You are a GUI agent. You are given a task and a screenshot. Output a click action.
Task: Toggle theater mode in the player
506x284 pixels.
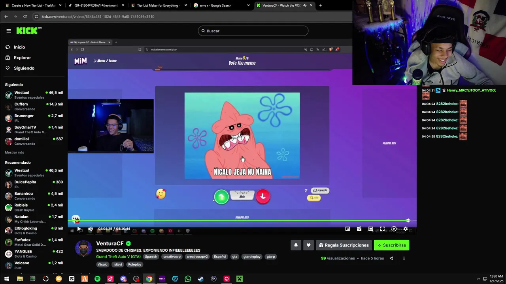370,229
